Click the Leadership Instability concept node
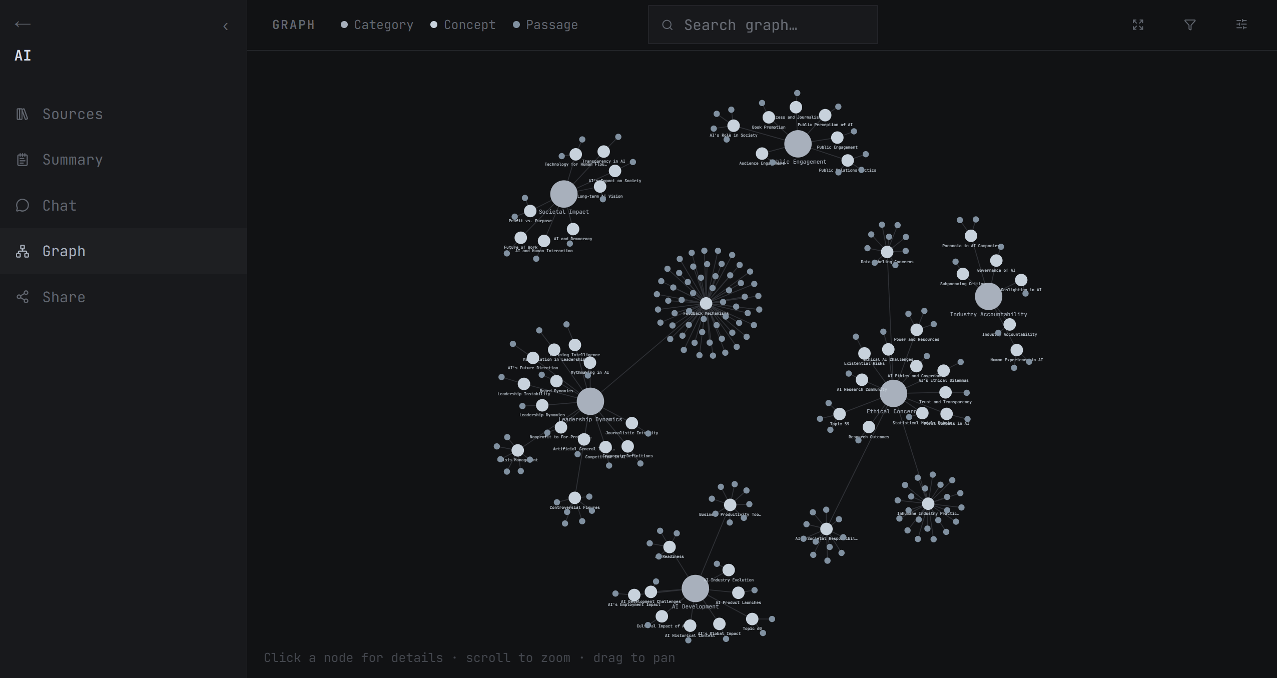Image resolution: width=1277 pixels, height=678 pixels. (x=524, y=384)
